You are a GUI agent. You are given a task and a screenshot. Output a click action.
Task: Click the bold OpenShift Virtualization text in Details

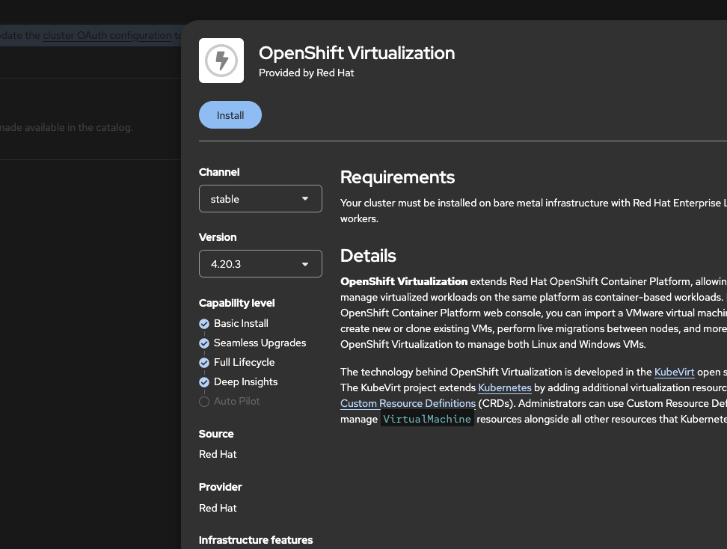click(404, 281)
